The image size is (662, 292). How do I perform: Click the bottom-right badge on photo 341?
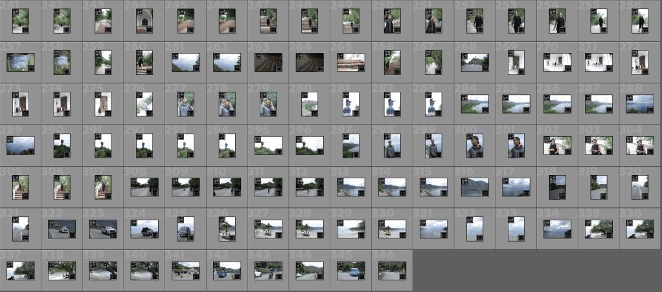tap(196, 275)
